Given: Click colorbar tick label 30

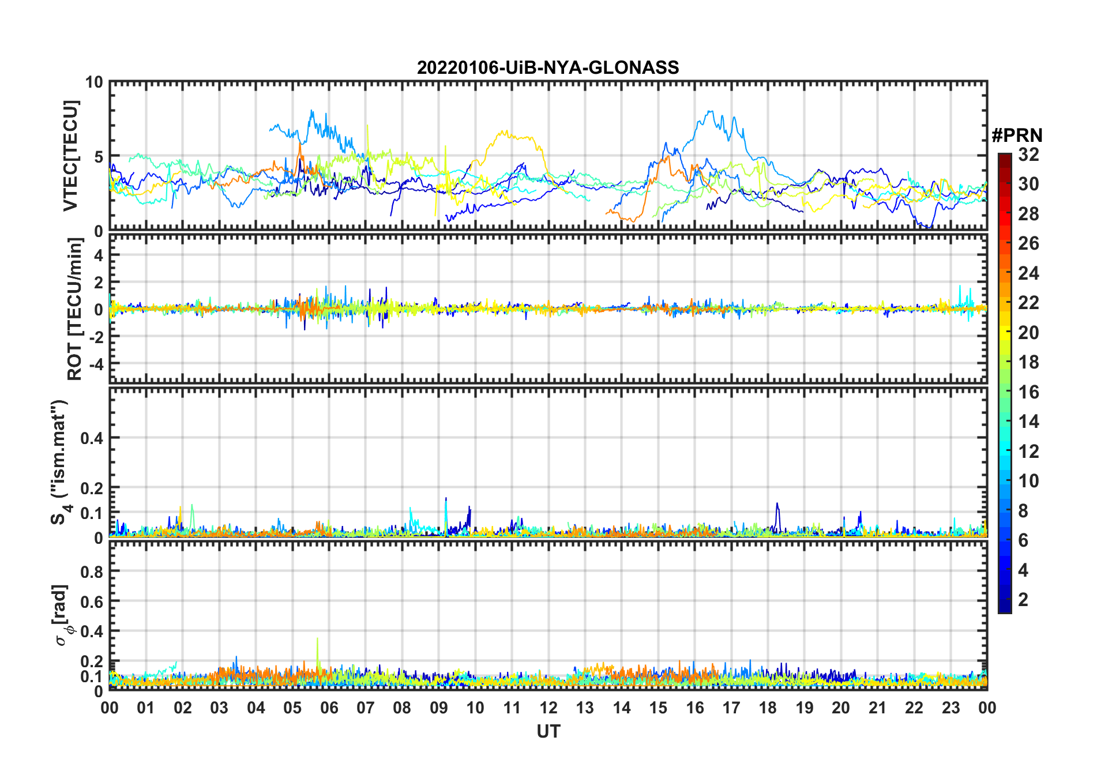Looking at the screenshot, I should [x=1028, y=184].
